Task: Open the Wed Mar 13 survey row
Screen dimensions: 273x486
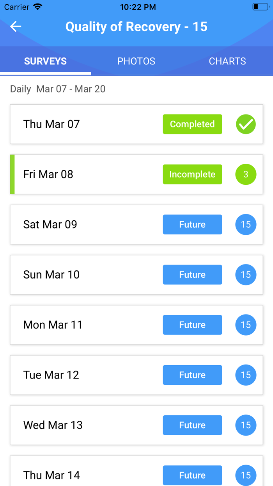Action: tap(86, 425)
